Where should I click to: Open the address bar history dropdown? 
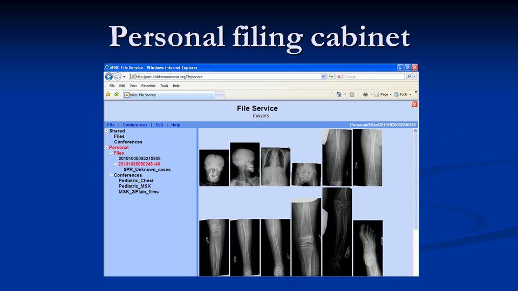[x=323, y=77]
